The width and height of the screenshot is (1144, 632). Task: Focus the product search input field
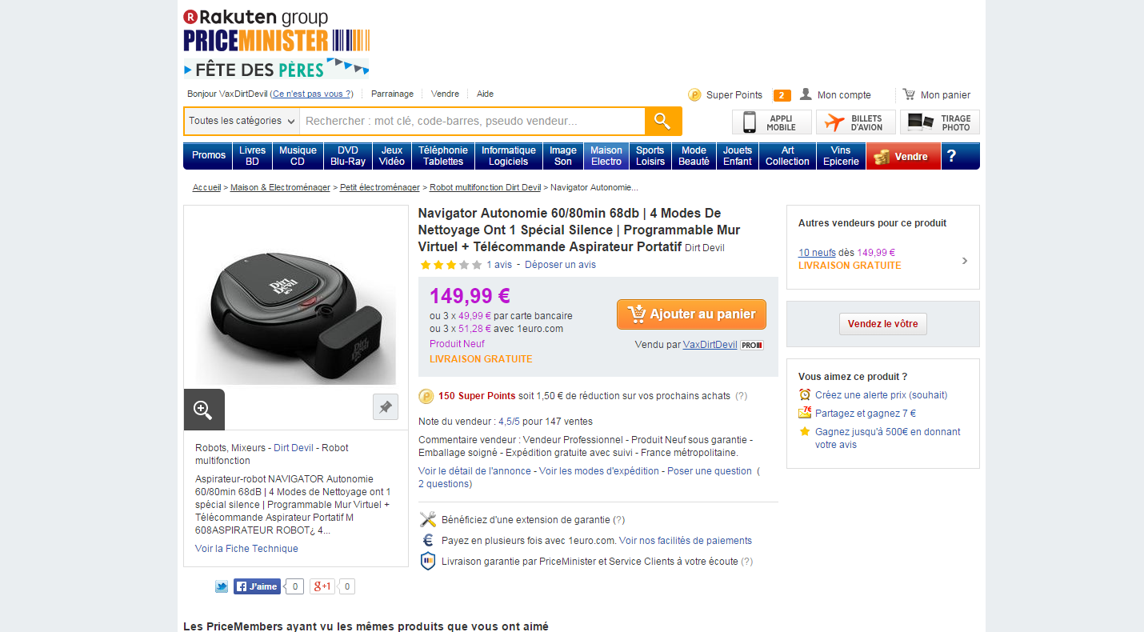472,121
